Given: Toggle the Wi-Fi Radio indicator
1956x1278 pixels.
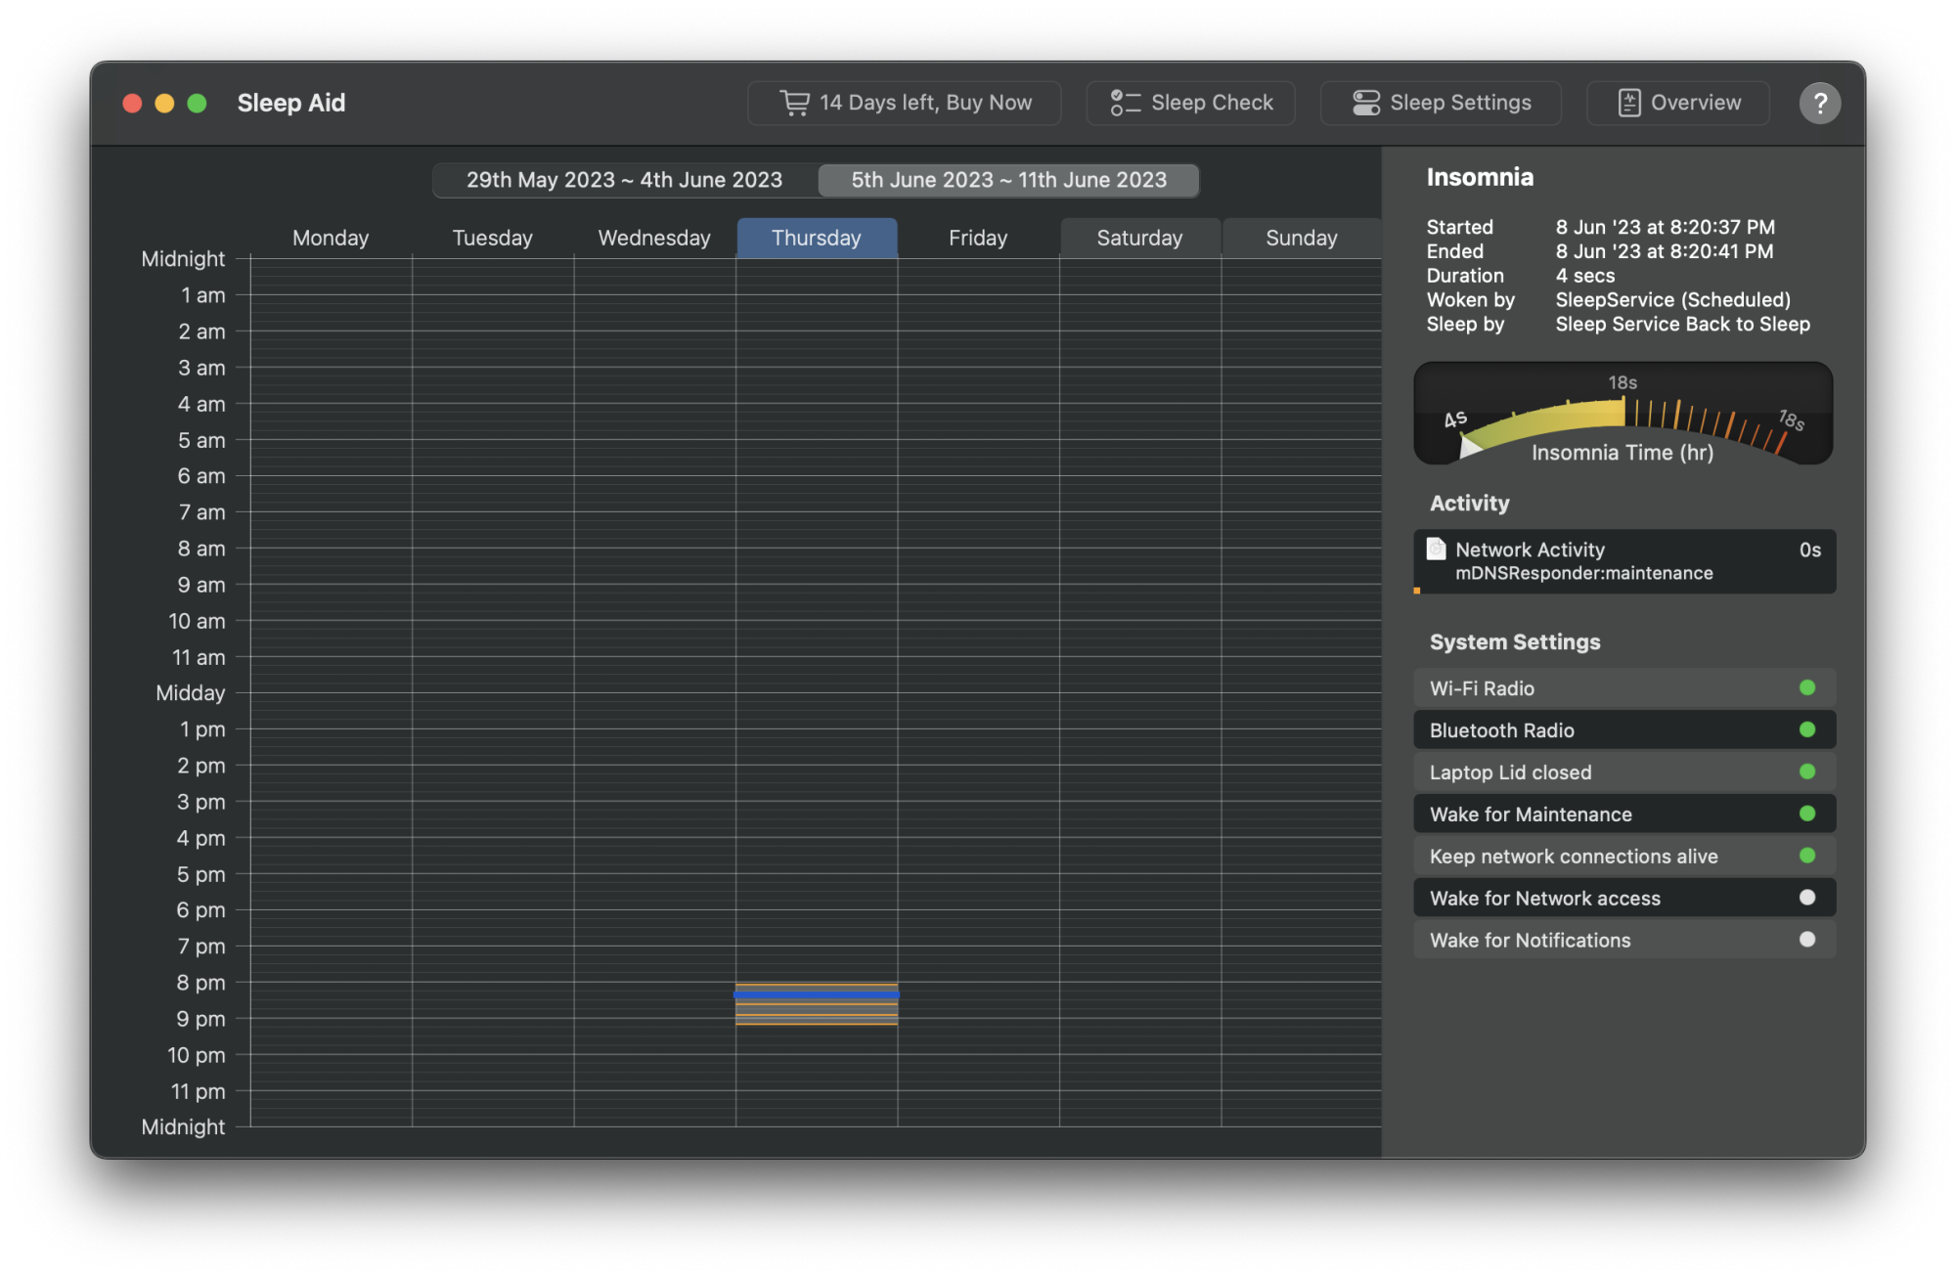Looking at the screenshot, I should pos(1806,688).
